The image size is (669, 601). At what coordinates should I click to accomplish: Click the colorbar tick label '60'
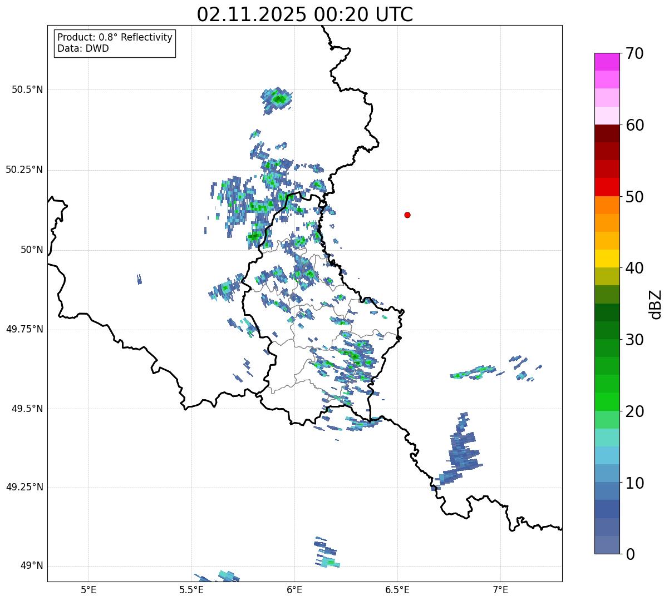635,125
